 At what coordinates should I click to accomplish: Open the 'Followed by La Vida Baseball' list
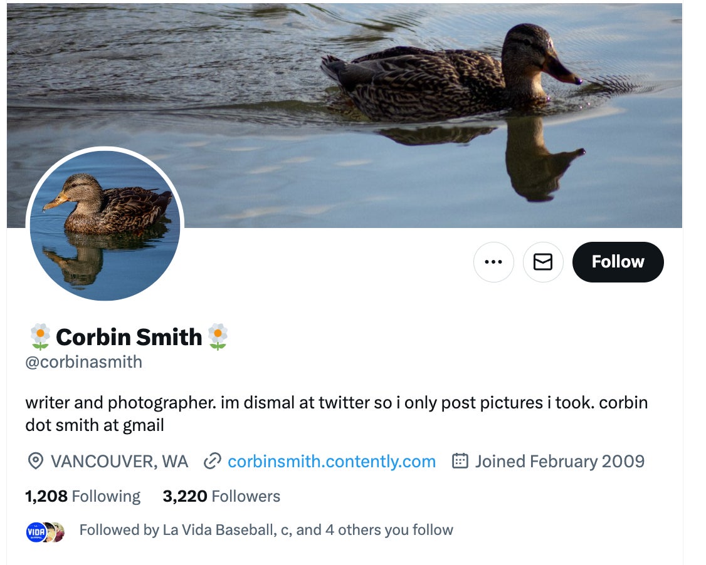pyautogui.click(x=266, y=530)
